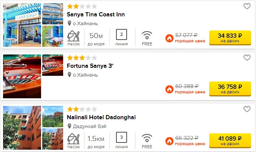The image size is (256, 152).
Task: Mark Nalinali Hotel Dadonghai as favorite
Action: [x=247, y=109]
